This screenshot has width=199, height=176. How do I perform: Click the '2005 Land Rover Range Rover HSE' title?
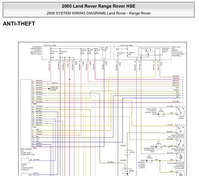click(98, 6)
